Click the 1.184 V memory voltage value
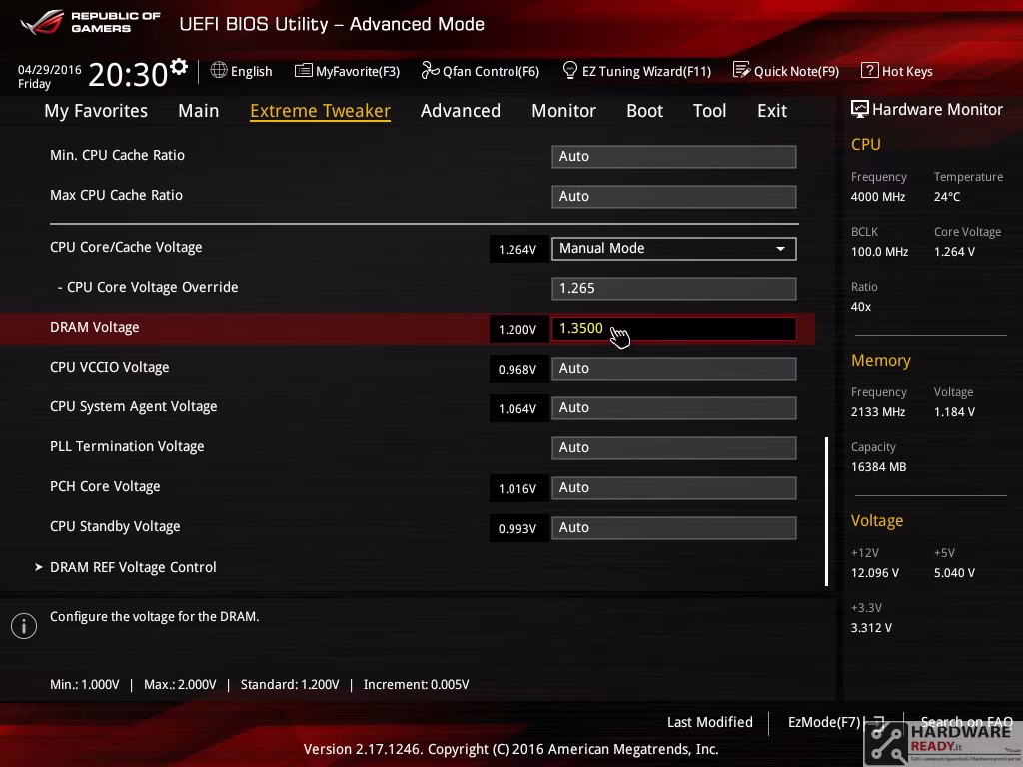Viewport: 1023px width, 767px height. (954, 412)
